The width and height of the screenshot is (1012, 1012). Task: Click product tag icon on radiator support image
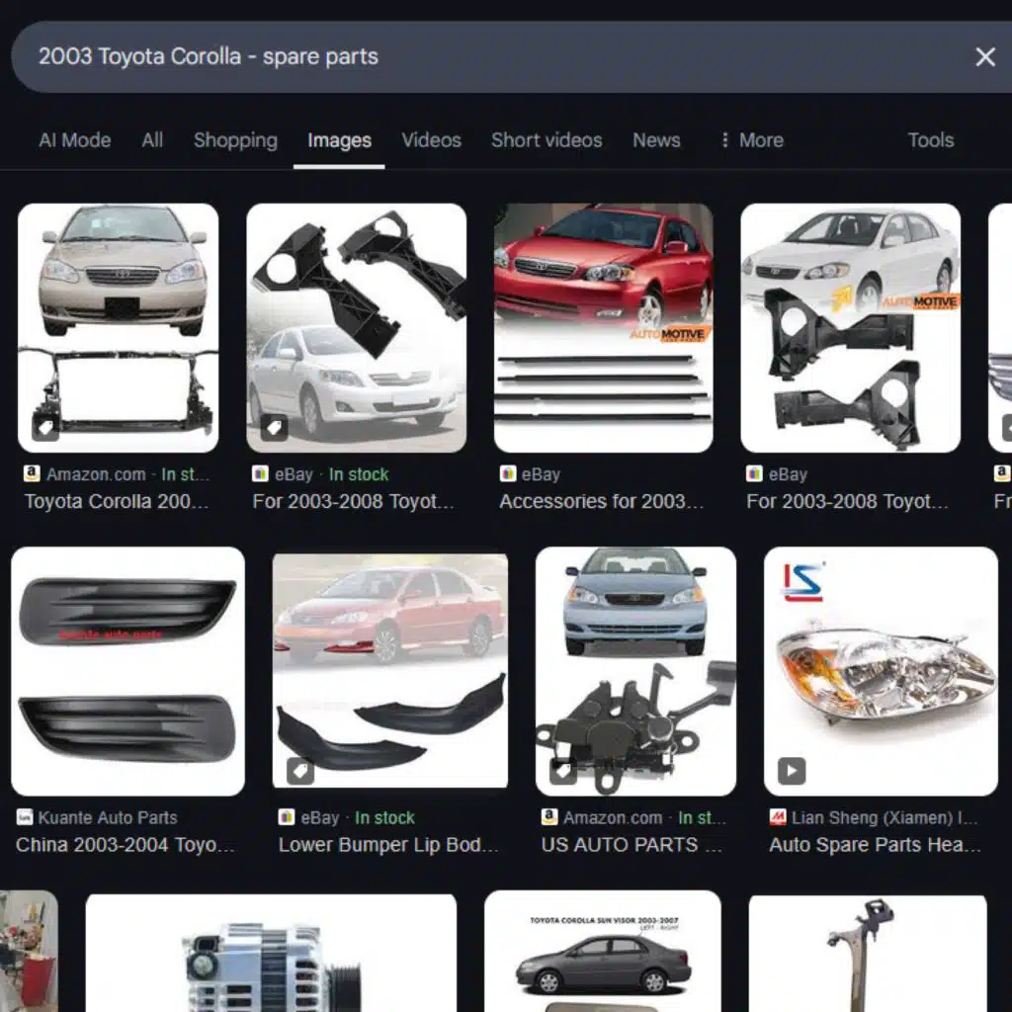pyautogui.click(x=44, y=427)
